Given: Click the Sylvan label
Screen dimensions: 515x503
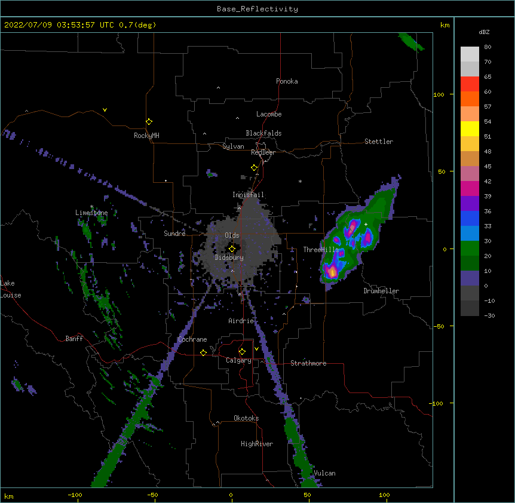Looking at the screenshot, I should pos(233,146).
